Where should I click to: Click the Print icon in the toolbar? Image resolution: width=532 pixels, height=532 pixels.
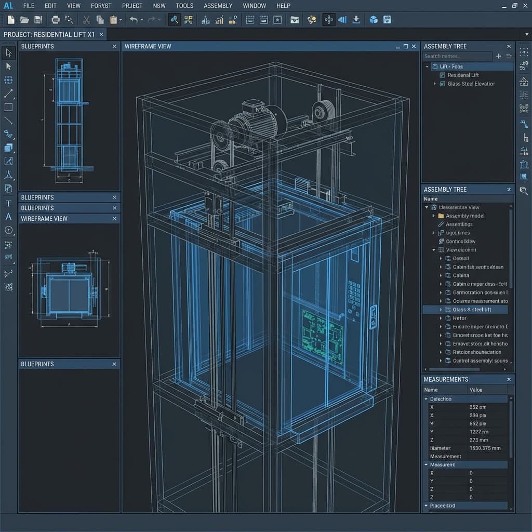click(x=56, y=20)
